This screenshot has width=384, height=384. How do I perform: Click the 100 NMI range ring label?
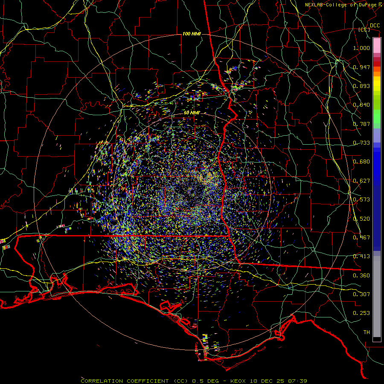pos(192,34)
